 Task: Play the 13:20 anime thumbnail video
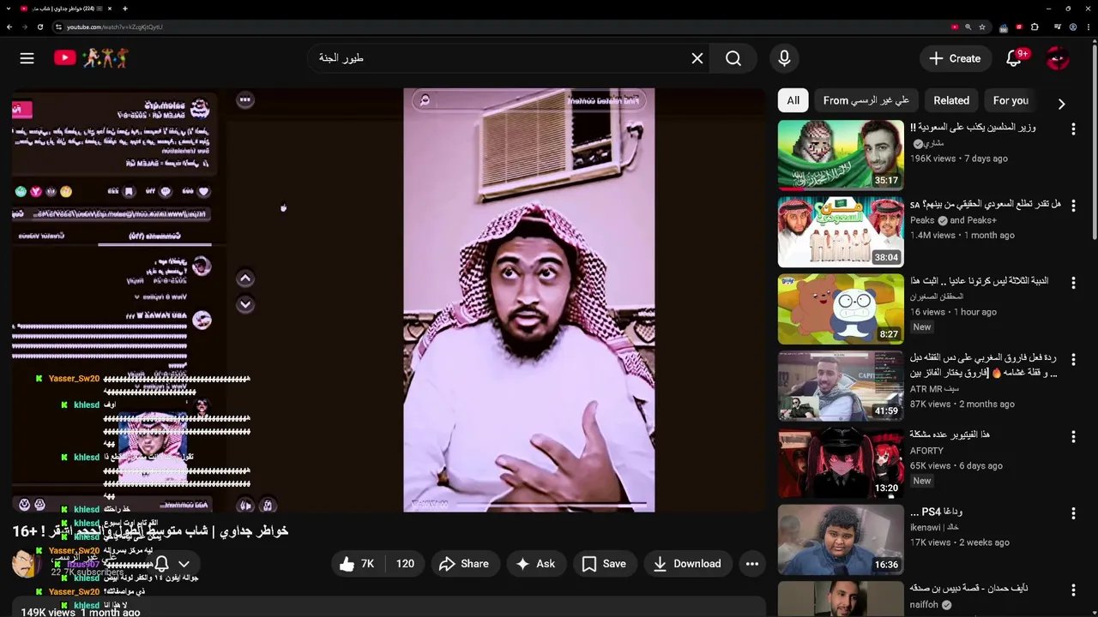coord(841,463)
